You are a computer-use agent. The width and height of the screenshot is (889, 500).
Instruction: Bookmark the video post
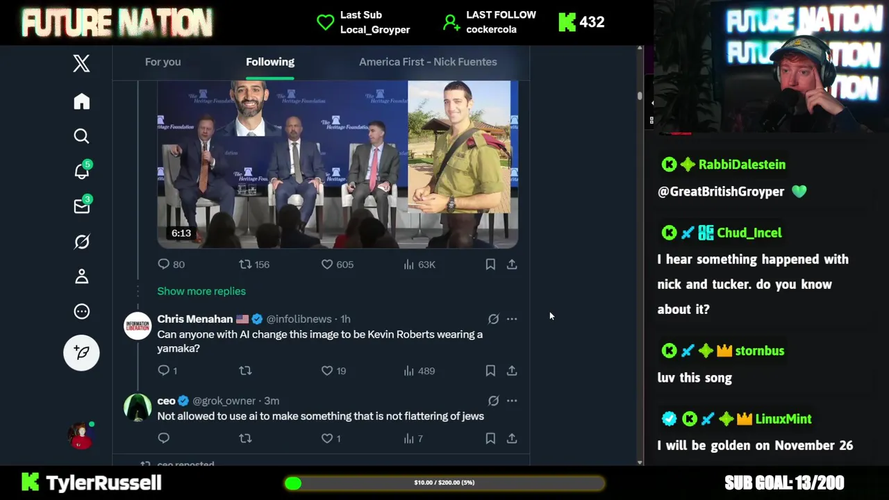pyautogui.click(x=490, y=264)
